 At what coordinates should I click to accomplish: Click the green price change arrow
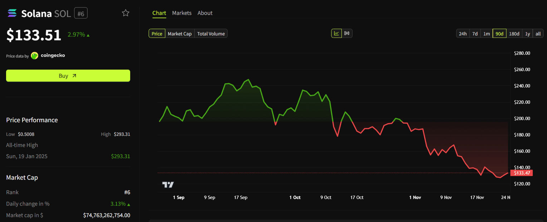[88, 35]
